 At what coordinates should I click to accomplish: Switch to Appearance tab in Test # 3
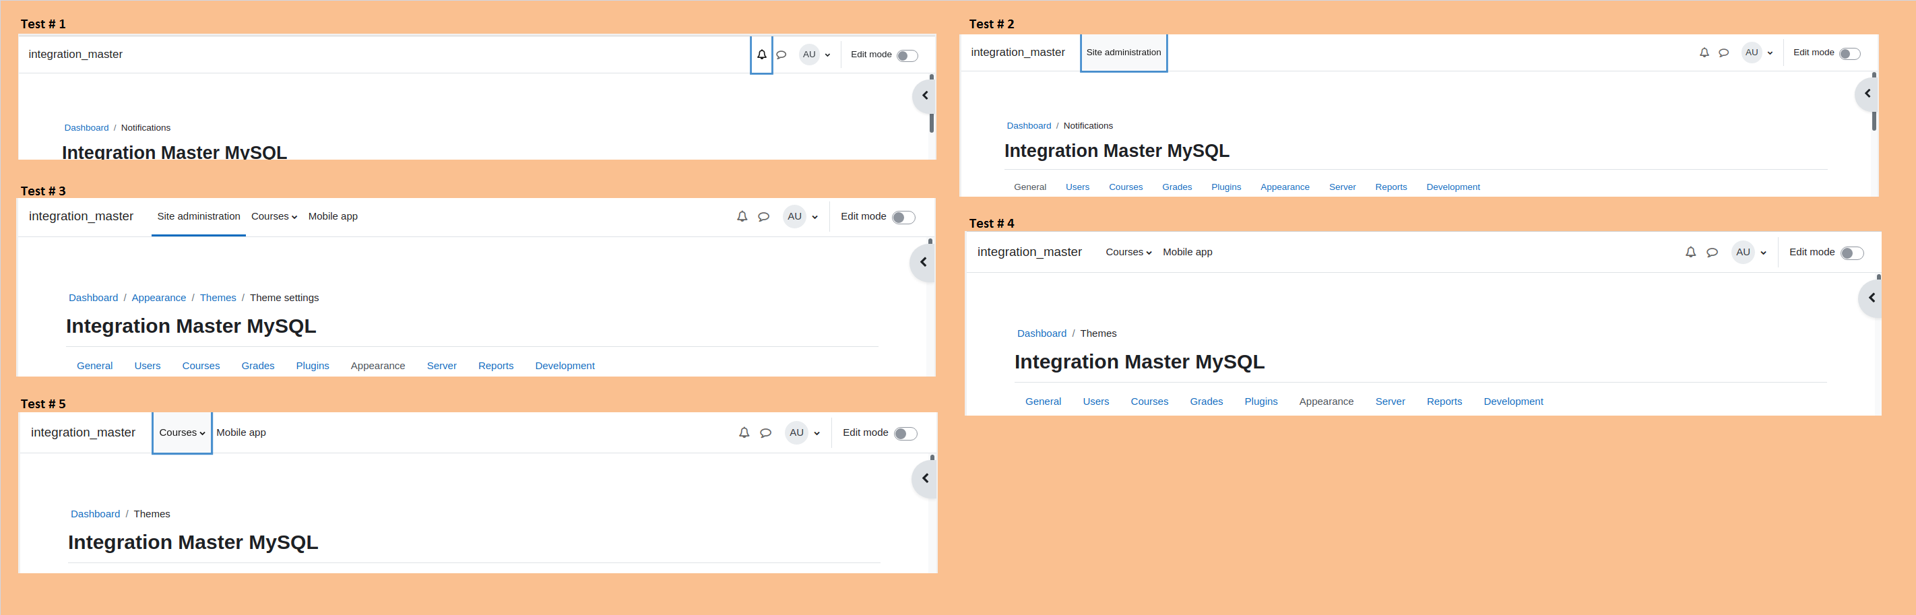pos(378,366)
